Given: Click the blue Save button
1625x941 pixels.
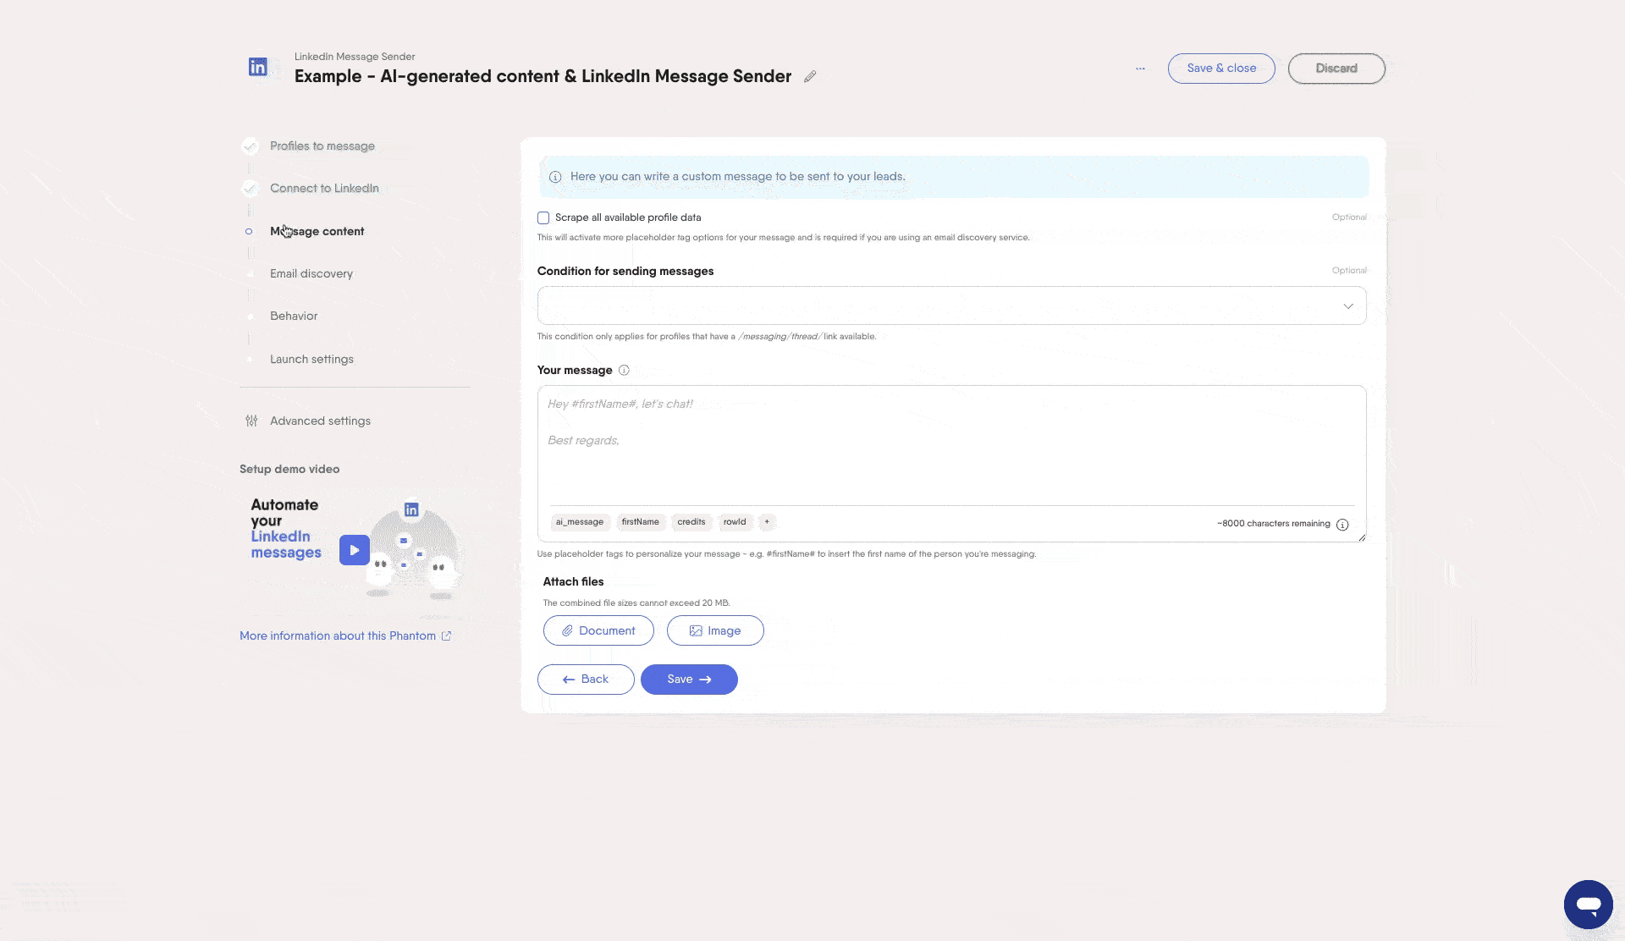Looking at the screenshot, I should [x=689, y=680].
